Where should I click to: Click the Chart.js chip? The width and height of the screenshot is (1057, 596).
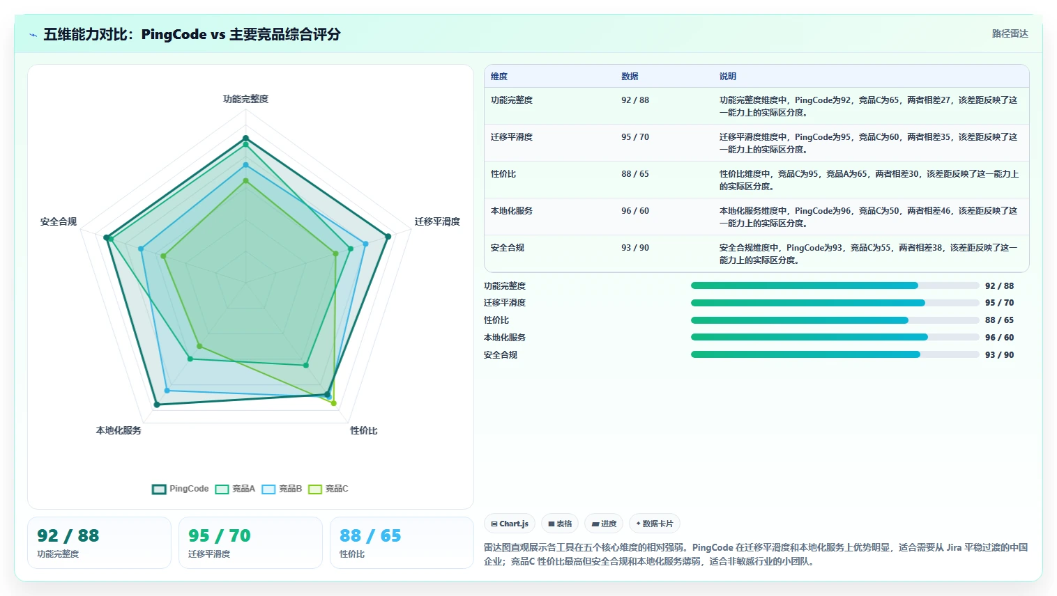click(510, 524)
